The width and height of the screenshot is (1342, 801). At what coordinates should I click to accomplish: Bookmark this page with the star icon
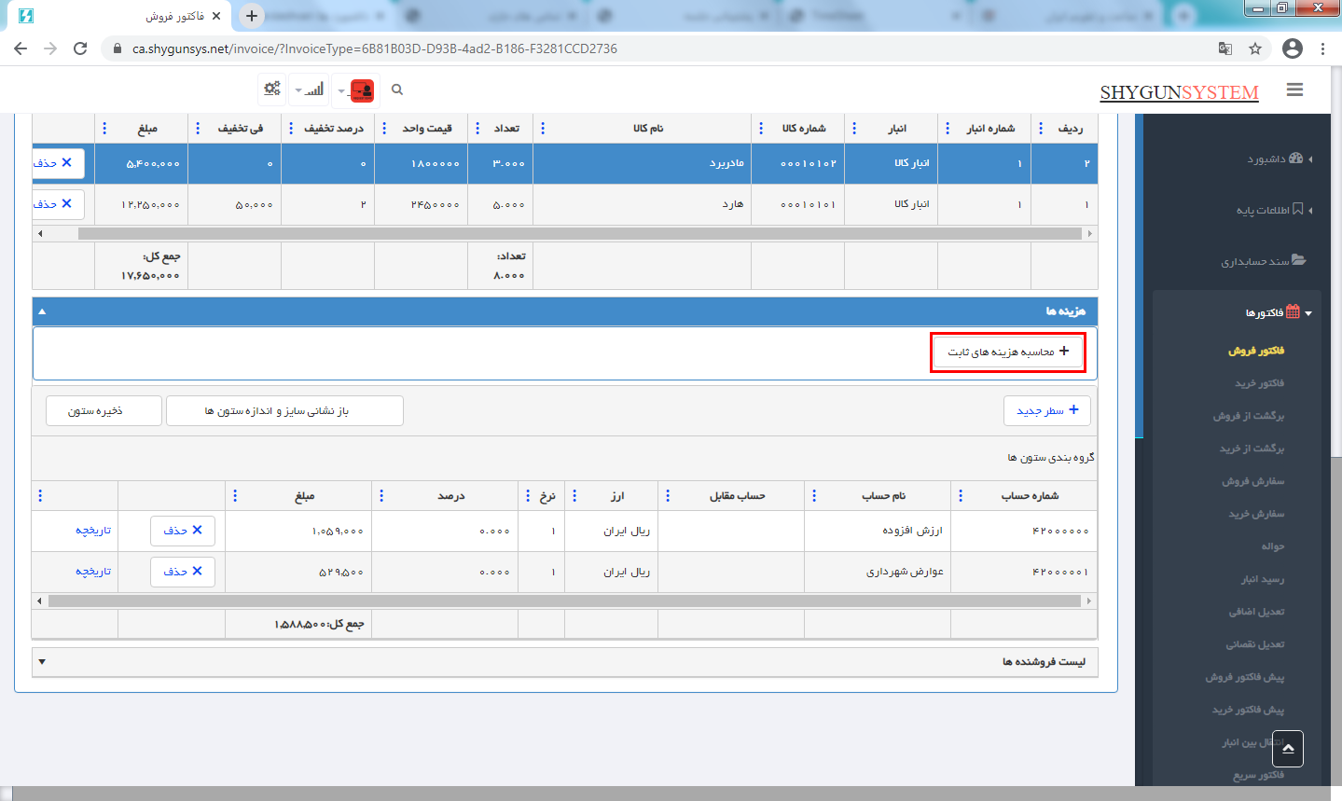tap(1255, 48)
